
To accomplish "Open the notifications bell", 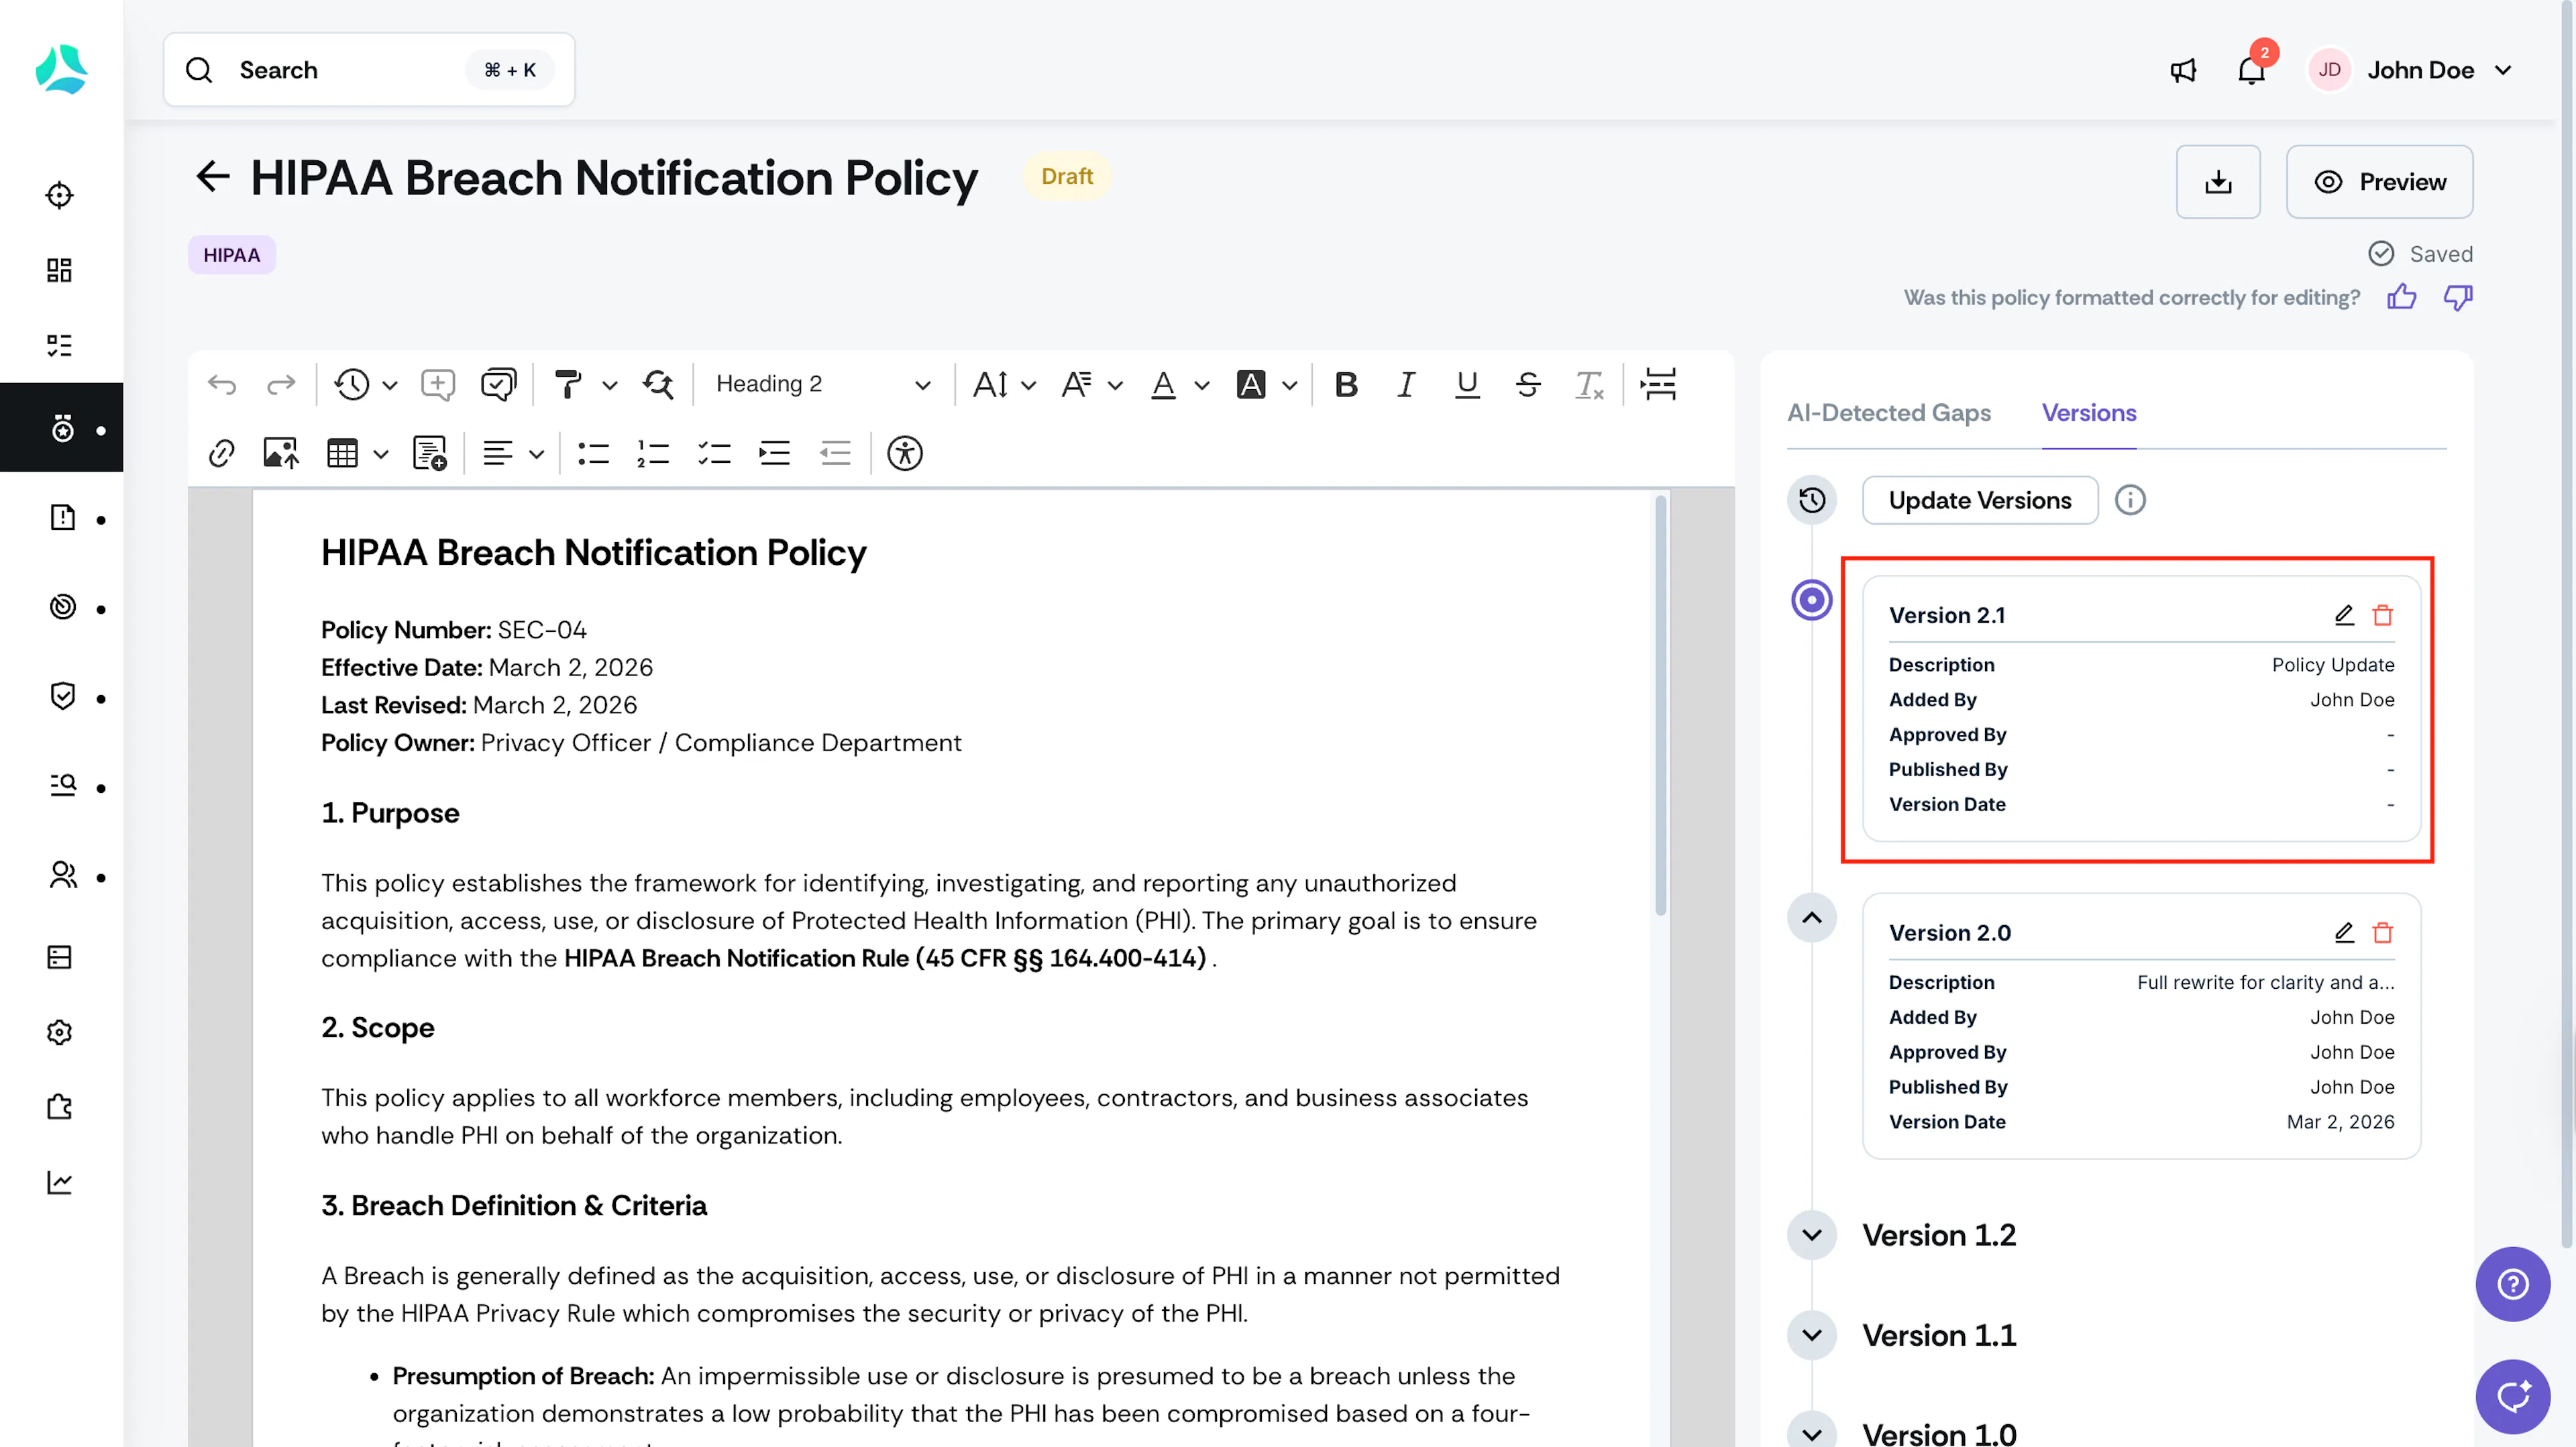I will tap(2251, 70).
